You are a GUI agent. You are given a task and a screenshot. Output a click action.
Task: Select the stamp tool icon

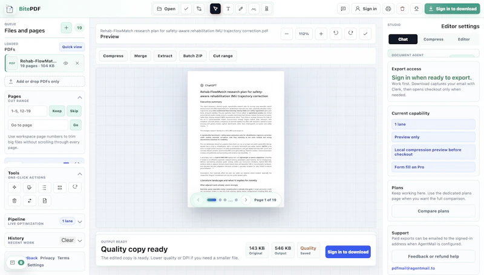(x=267, y=9)
